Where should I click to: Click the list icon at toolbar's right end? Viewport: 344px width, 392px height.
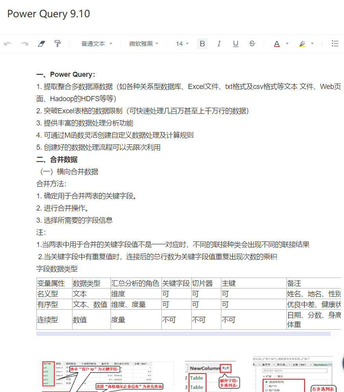click(335, 44)
